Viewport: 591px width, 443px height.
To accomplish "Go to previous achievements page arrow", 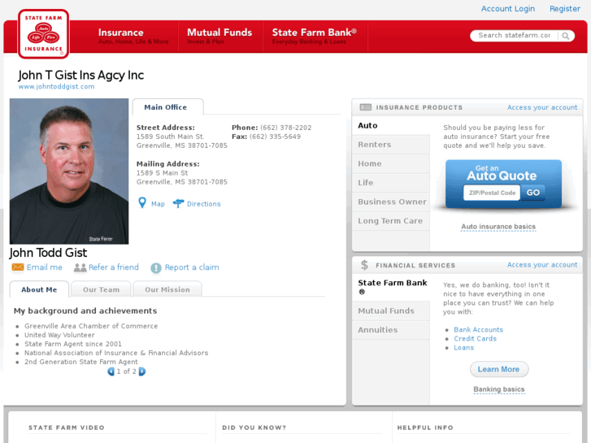I will pyautogui.click(x=111, y=371).
